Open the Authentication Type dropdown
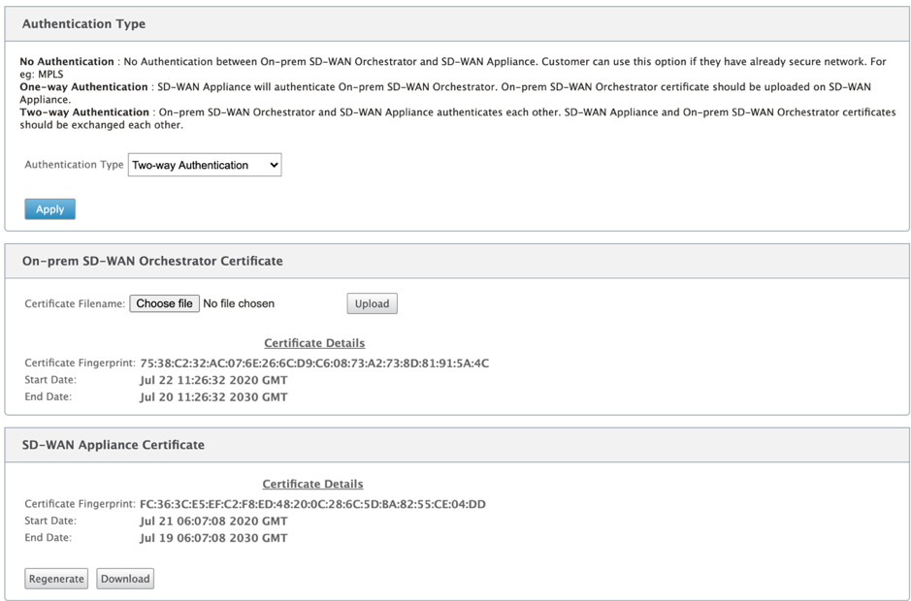Viewport: 911px width, 601px height. [205, 165]
